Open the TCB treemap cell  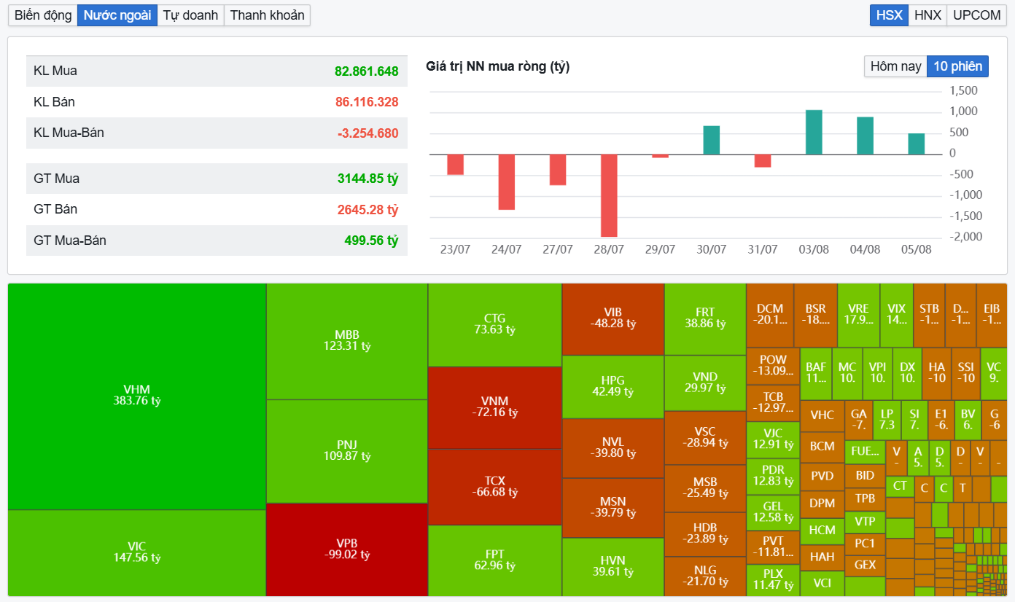pos(773,403)
